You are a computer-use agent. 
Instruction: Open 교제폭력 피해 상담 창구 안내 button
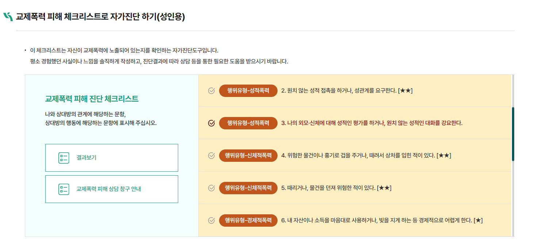coord(112,189)
